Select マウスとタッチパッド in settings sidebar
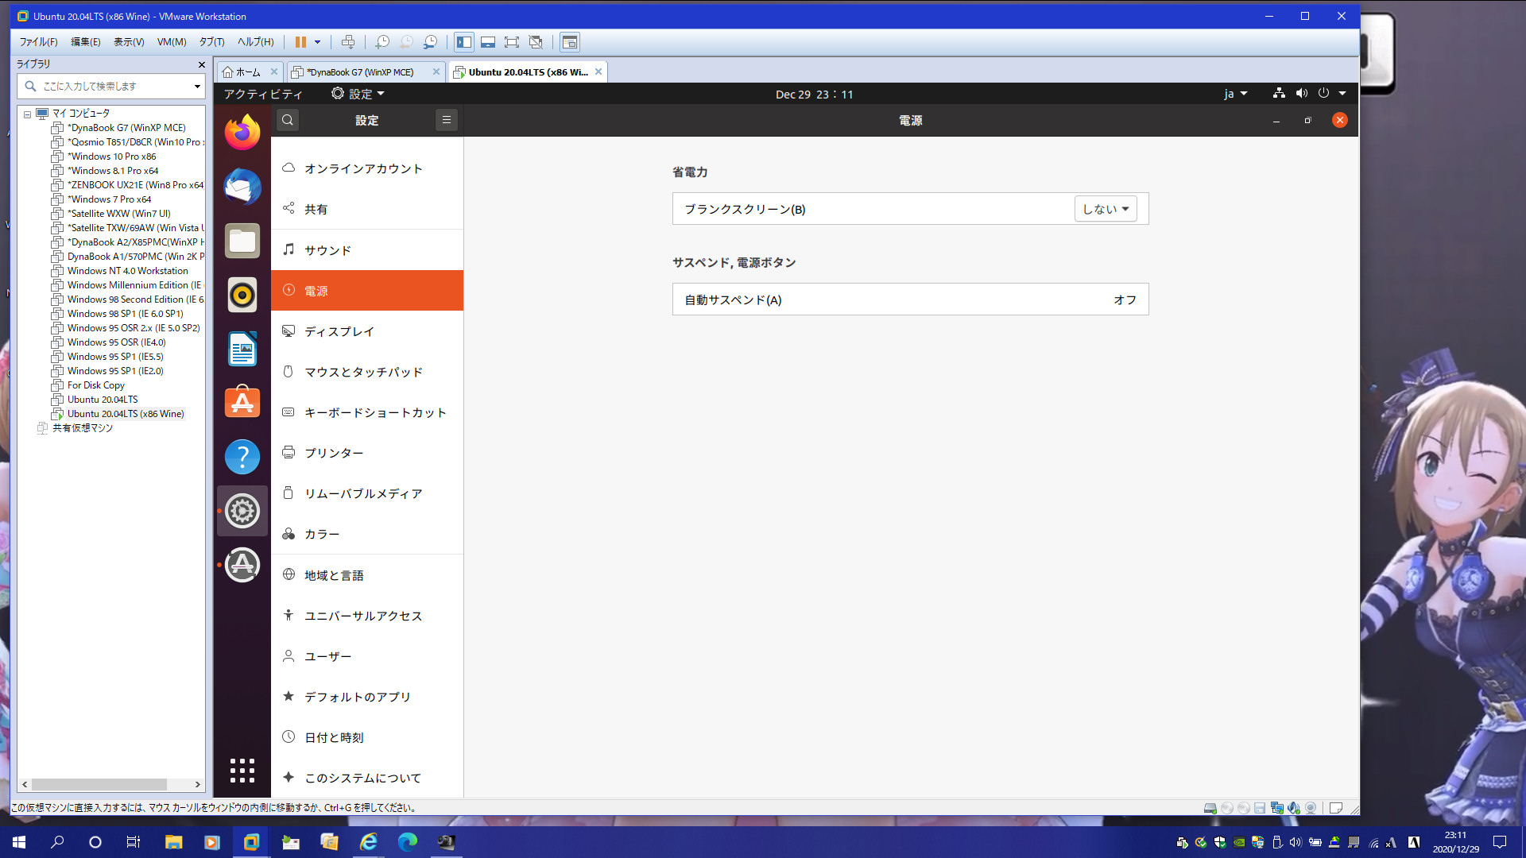The width and height of the screenshot is (1526, 858). (x=366, y=372)
